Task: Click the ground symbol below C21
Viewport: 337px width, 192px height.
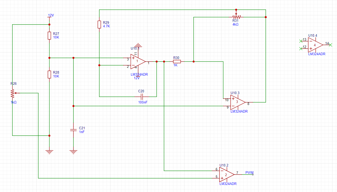Action: coord(73,152)
